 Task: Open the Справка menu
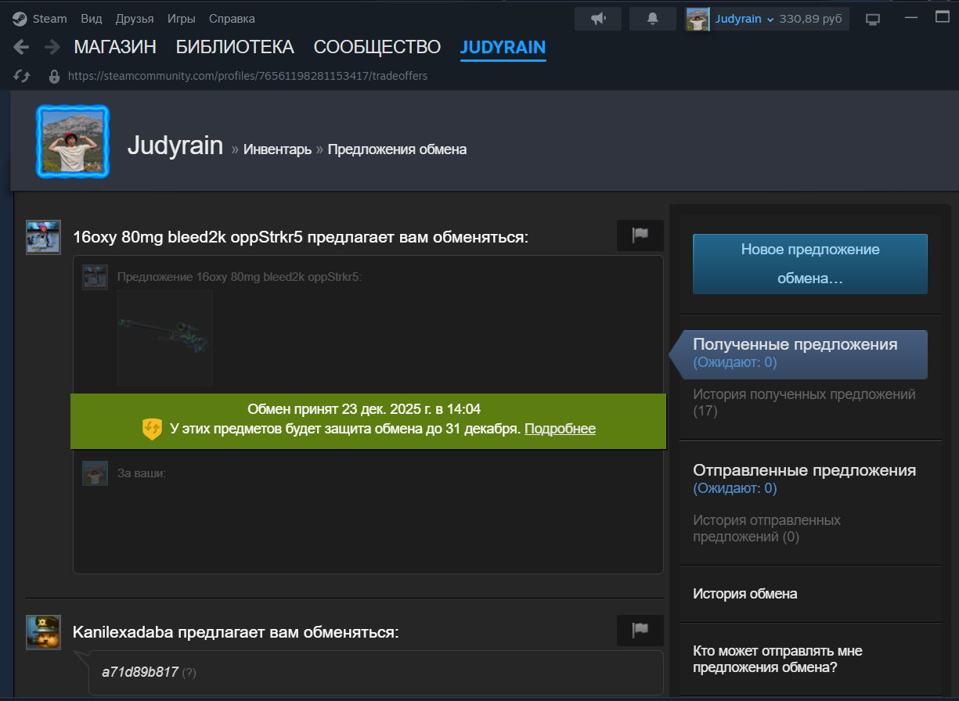coord(231,18)
